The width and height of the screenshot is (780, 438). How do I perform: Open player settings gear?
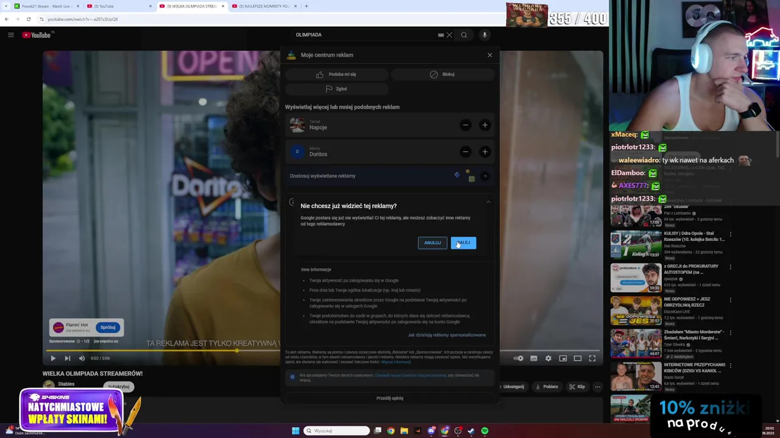548,358
